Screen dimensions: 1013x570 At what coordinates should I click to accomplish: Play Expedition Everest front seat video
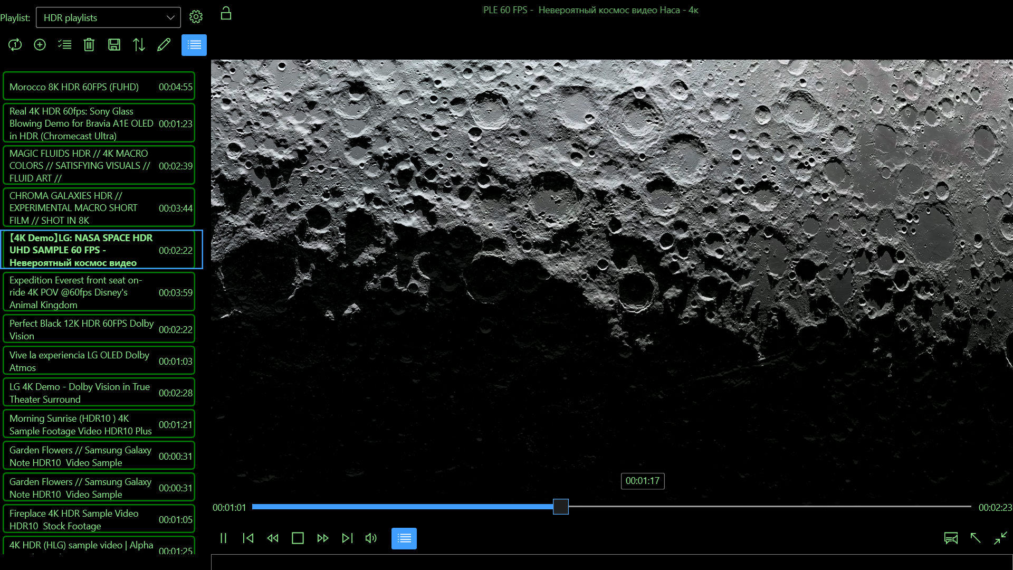(x=99, y=292)
